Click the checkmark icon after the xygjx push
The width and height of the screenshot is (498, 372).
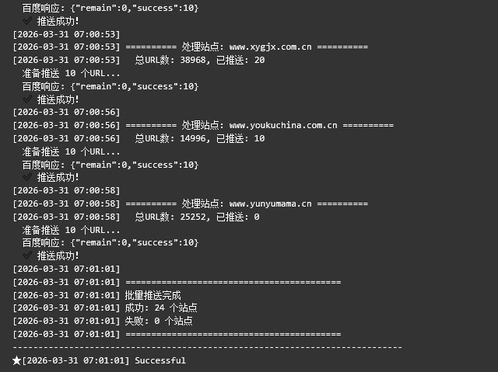28,99
